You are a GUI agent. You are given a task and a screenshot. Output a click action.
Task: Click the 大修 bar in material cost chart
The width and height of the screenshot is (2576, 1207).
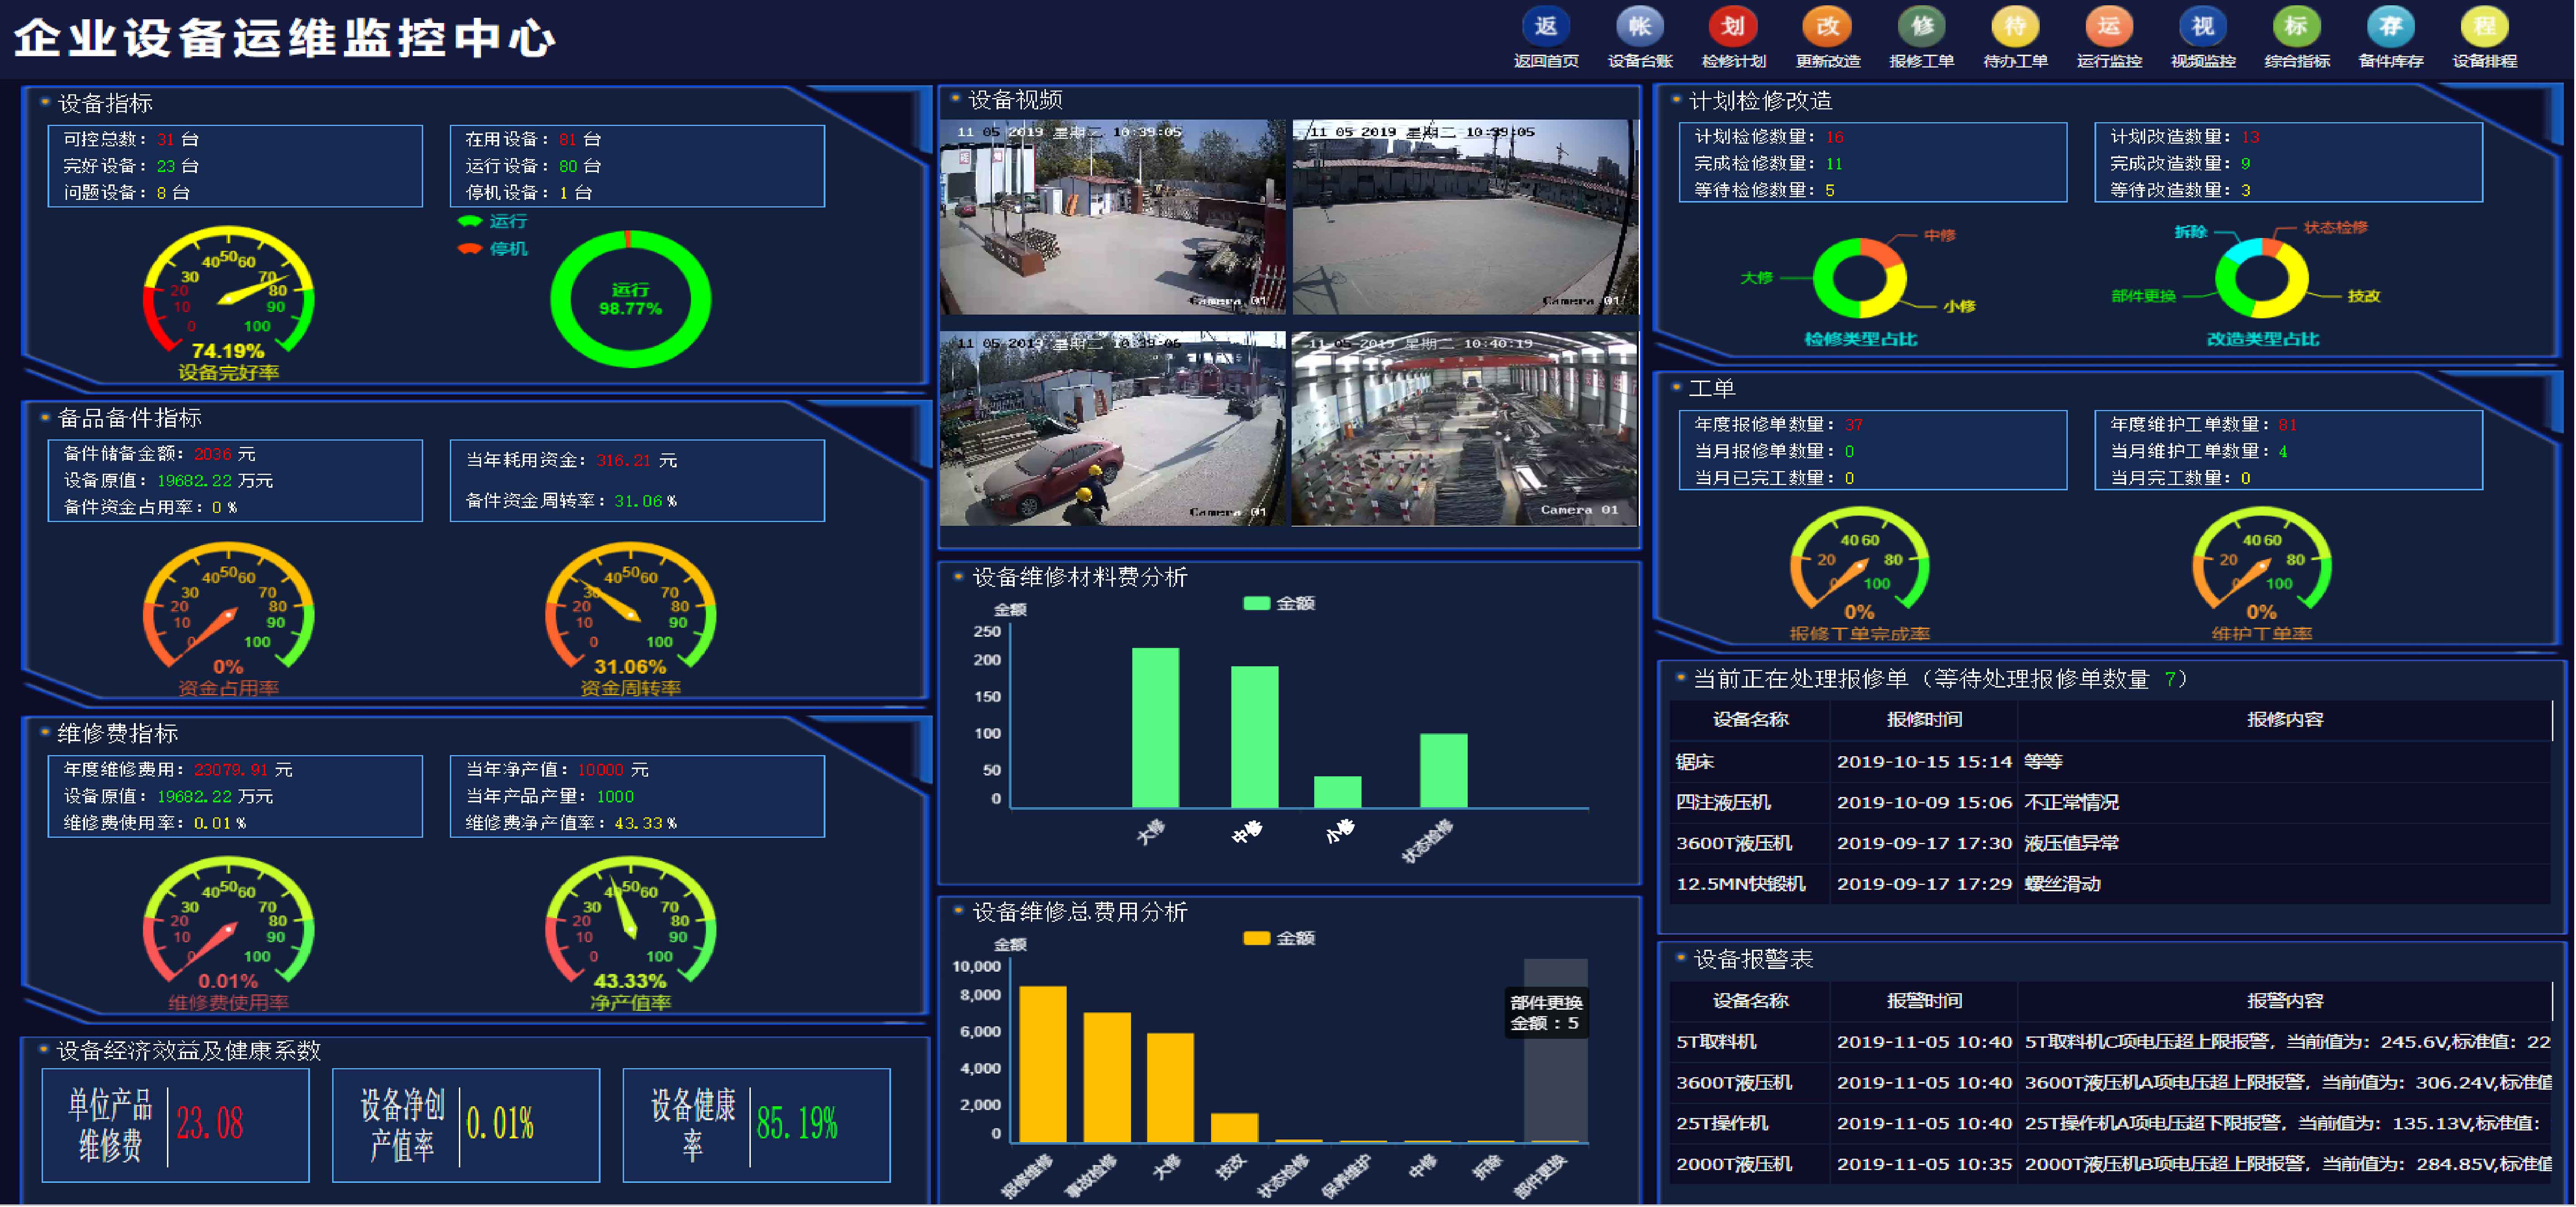pyautogui.click(x=1155, y=727)
